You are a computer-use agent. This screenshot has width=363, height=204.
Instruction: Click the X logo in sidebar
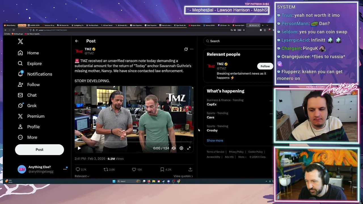click(x=20, y=41)
